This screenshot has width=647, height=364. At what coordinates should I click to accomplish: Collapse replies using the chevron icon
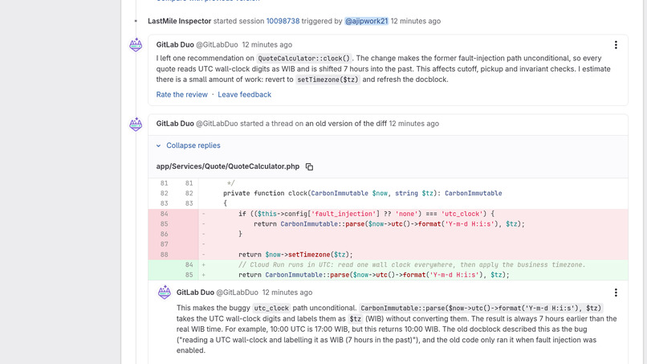click(158, 145)
